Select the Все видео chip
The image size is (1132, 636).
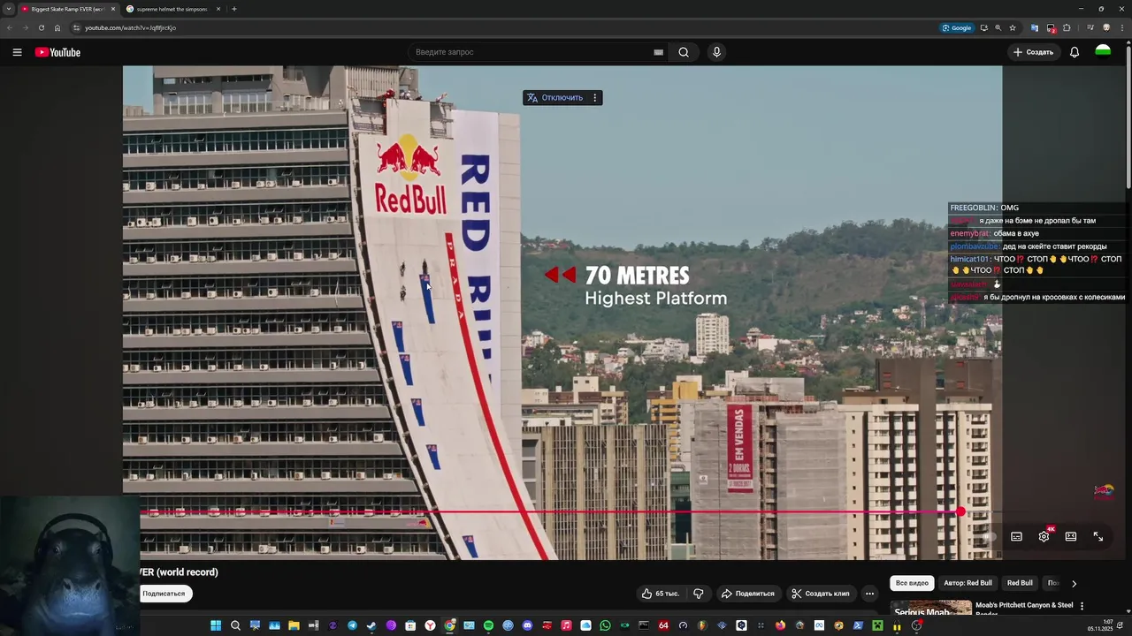point(912,583)
